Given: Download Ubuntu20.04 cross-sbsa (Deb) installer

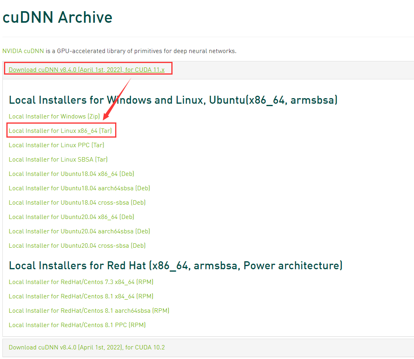Looking at the screenshot, I should (77, 246).
